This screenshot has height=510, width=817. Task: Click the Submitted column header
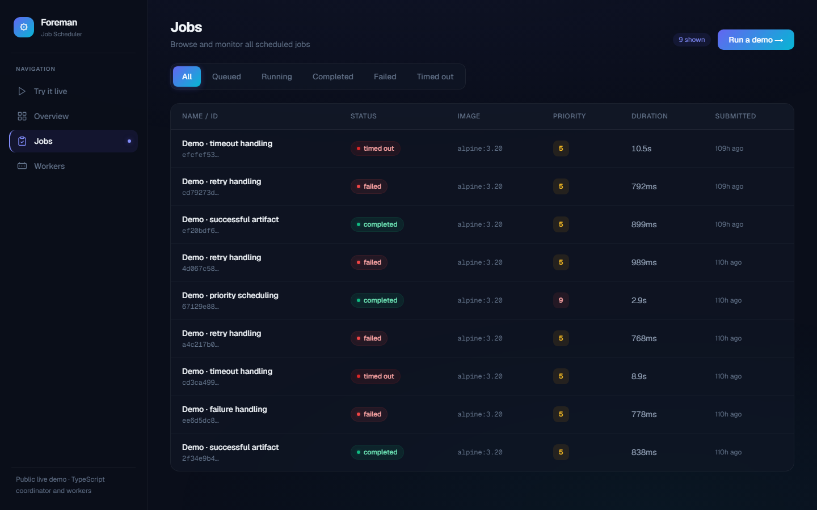point(735,116)
